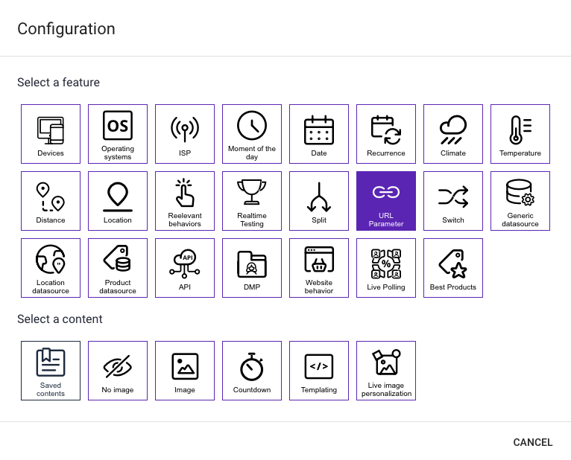
Task: Select the Distance feature
Action: 51,201
